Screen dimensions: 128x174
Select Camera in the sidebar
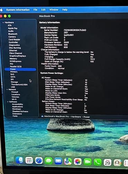[12, 37]
